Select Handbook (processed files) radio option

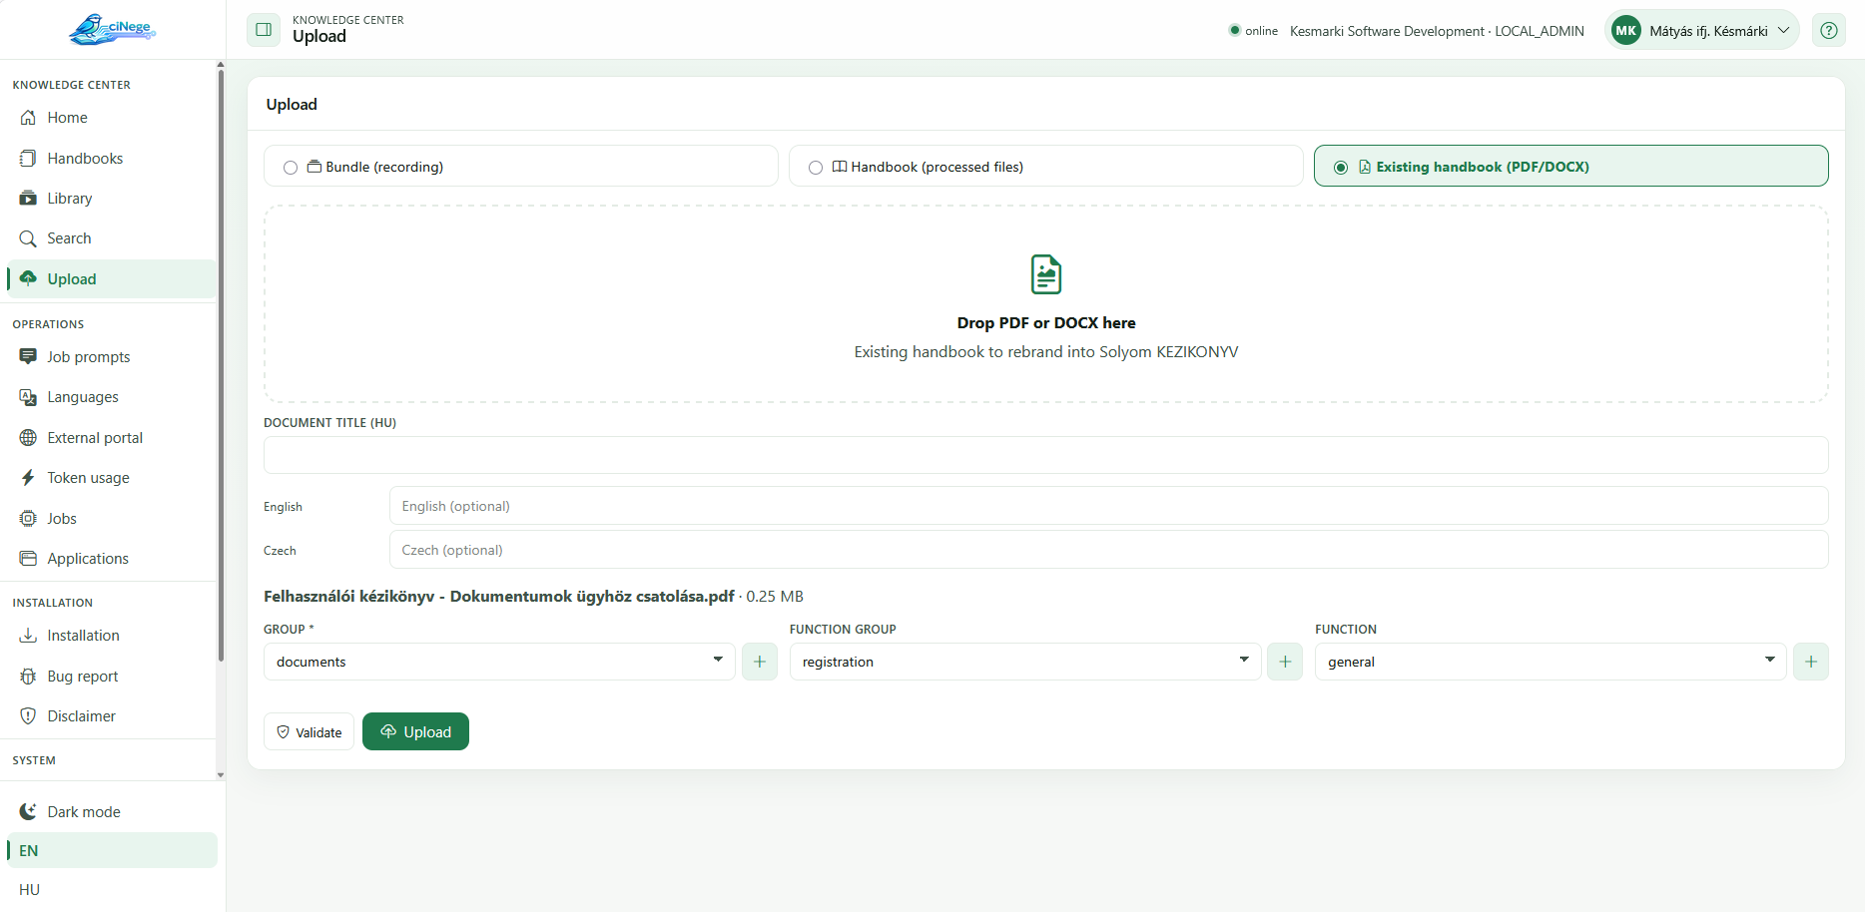point(816,168)
